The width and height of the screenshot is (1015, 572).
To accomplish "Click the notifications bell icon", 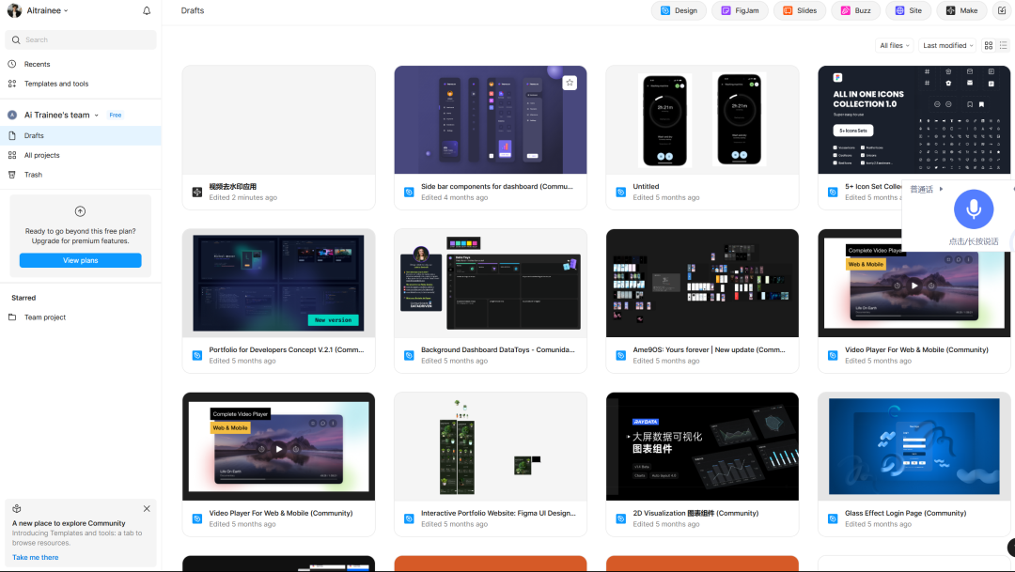I will [147, 10].
